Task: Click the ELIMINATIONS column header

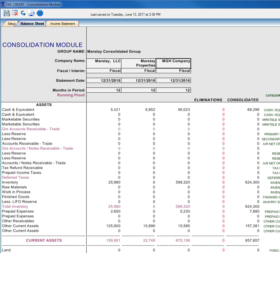Action: 208,100
